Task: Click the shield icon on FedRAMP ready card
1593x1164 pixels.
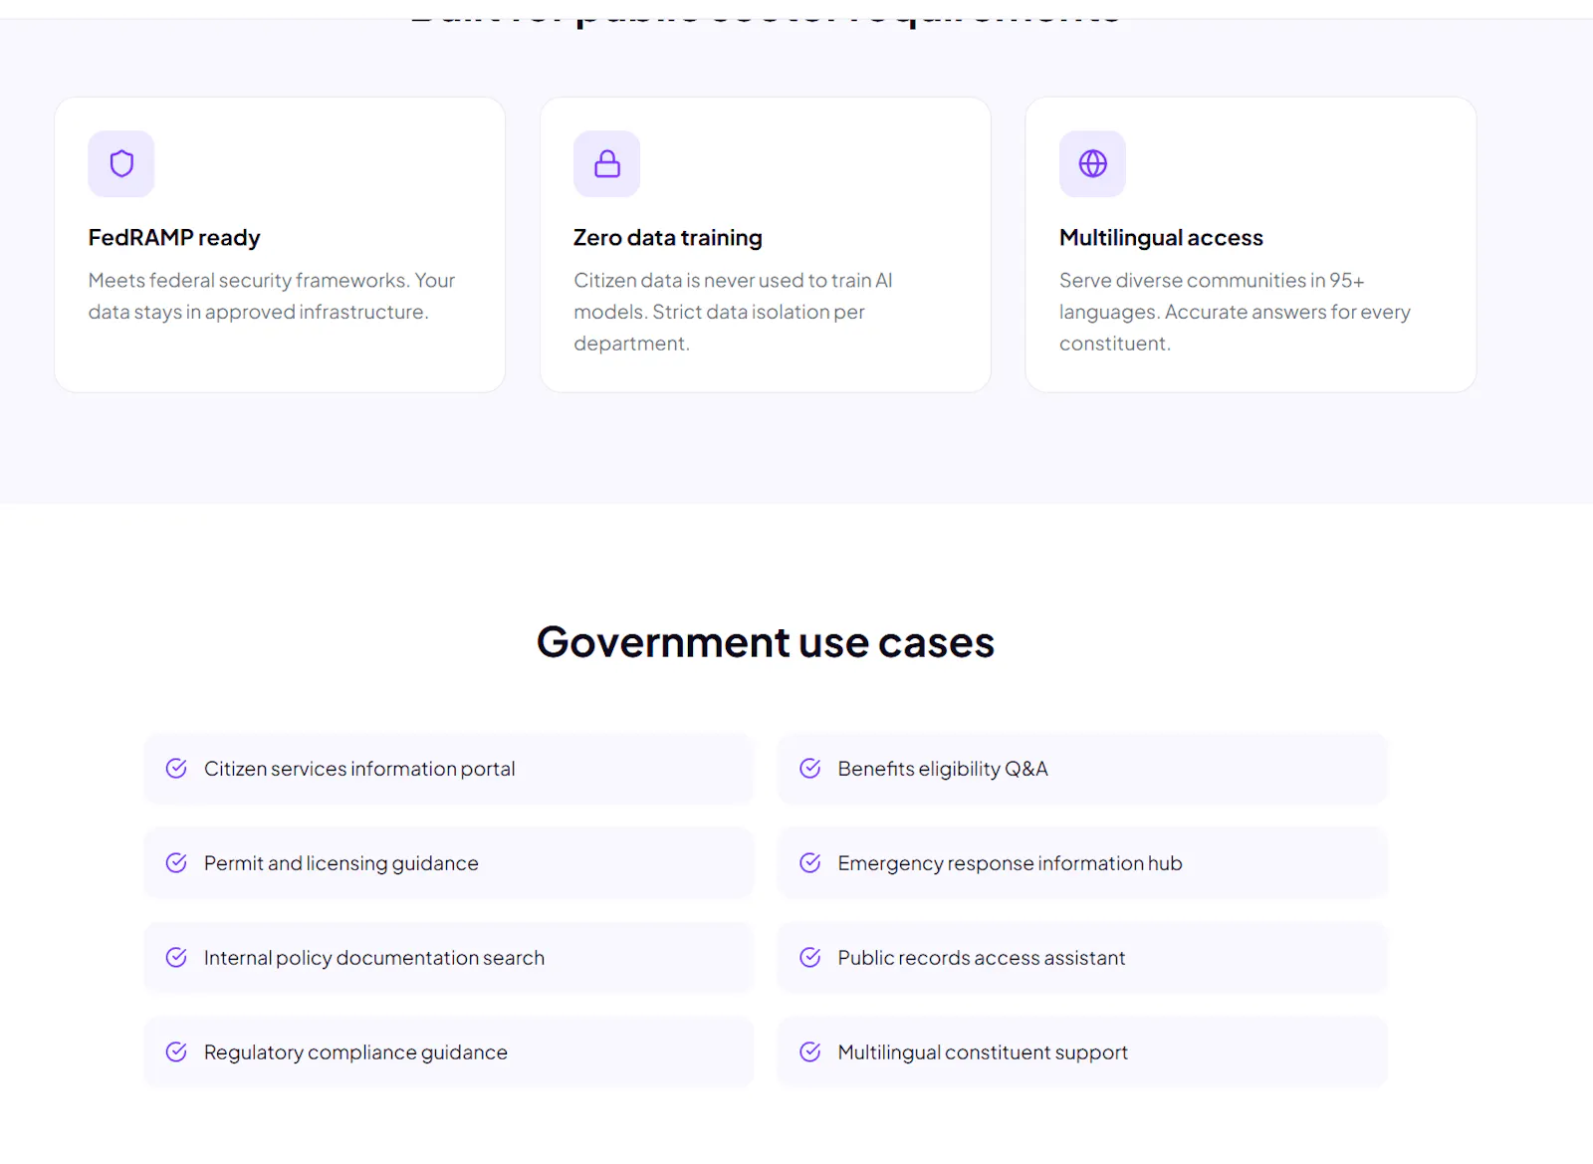Action: (x=121, y=163)
